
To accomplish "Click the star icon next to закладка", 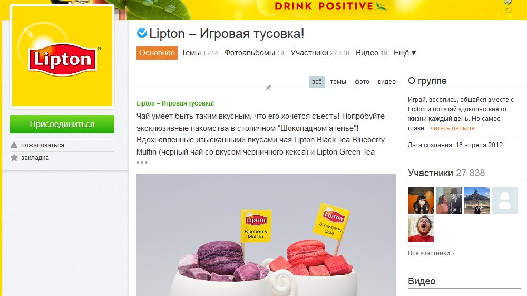I will [14, 157].
